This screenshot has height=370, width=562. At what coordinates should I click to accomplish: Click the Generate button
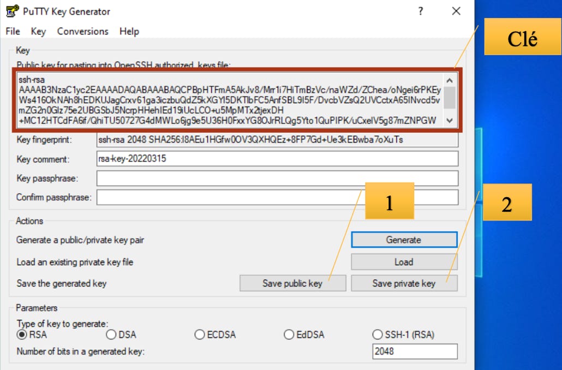(404, 240)
